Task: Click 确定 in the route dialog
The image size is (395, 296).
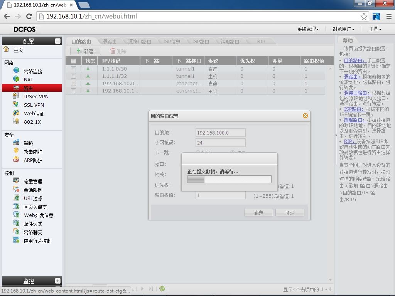Action: (x=258, y=213)
